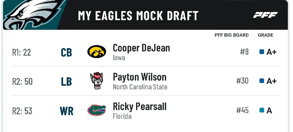Click the #8 big board rank

point(244,52)
